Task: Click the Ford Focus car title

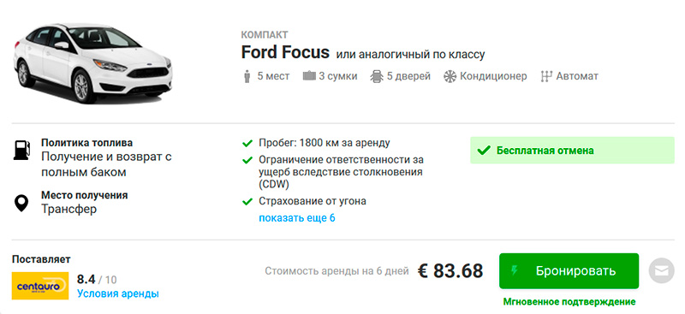Action: pos(285,53)
